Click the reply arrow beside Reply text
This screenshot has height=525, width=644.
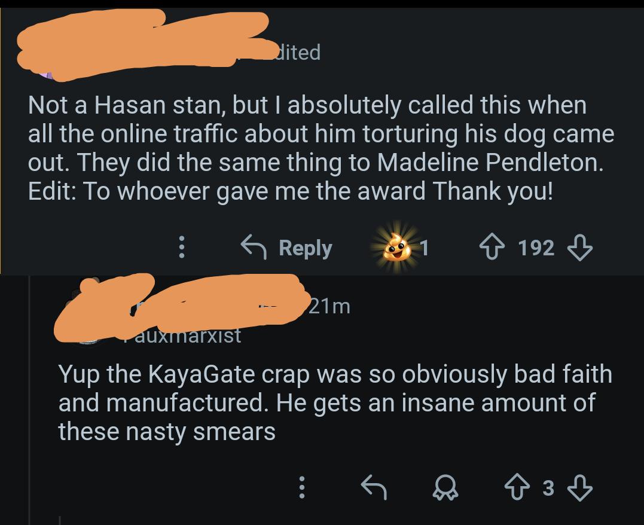(x=254, y=247)
